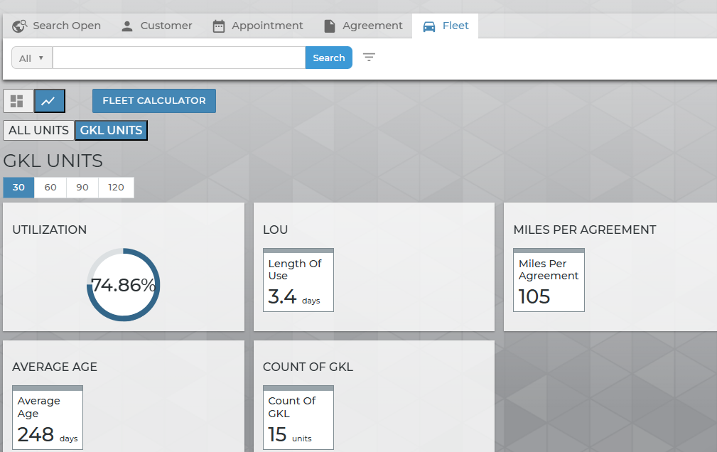717x452 pixels.
Task: Select the 90 day range
Action: pyautogui.click(x=82, y=188)
